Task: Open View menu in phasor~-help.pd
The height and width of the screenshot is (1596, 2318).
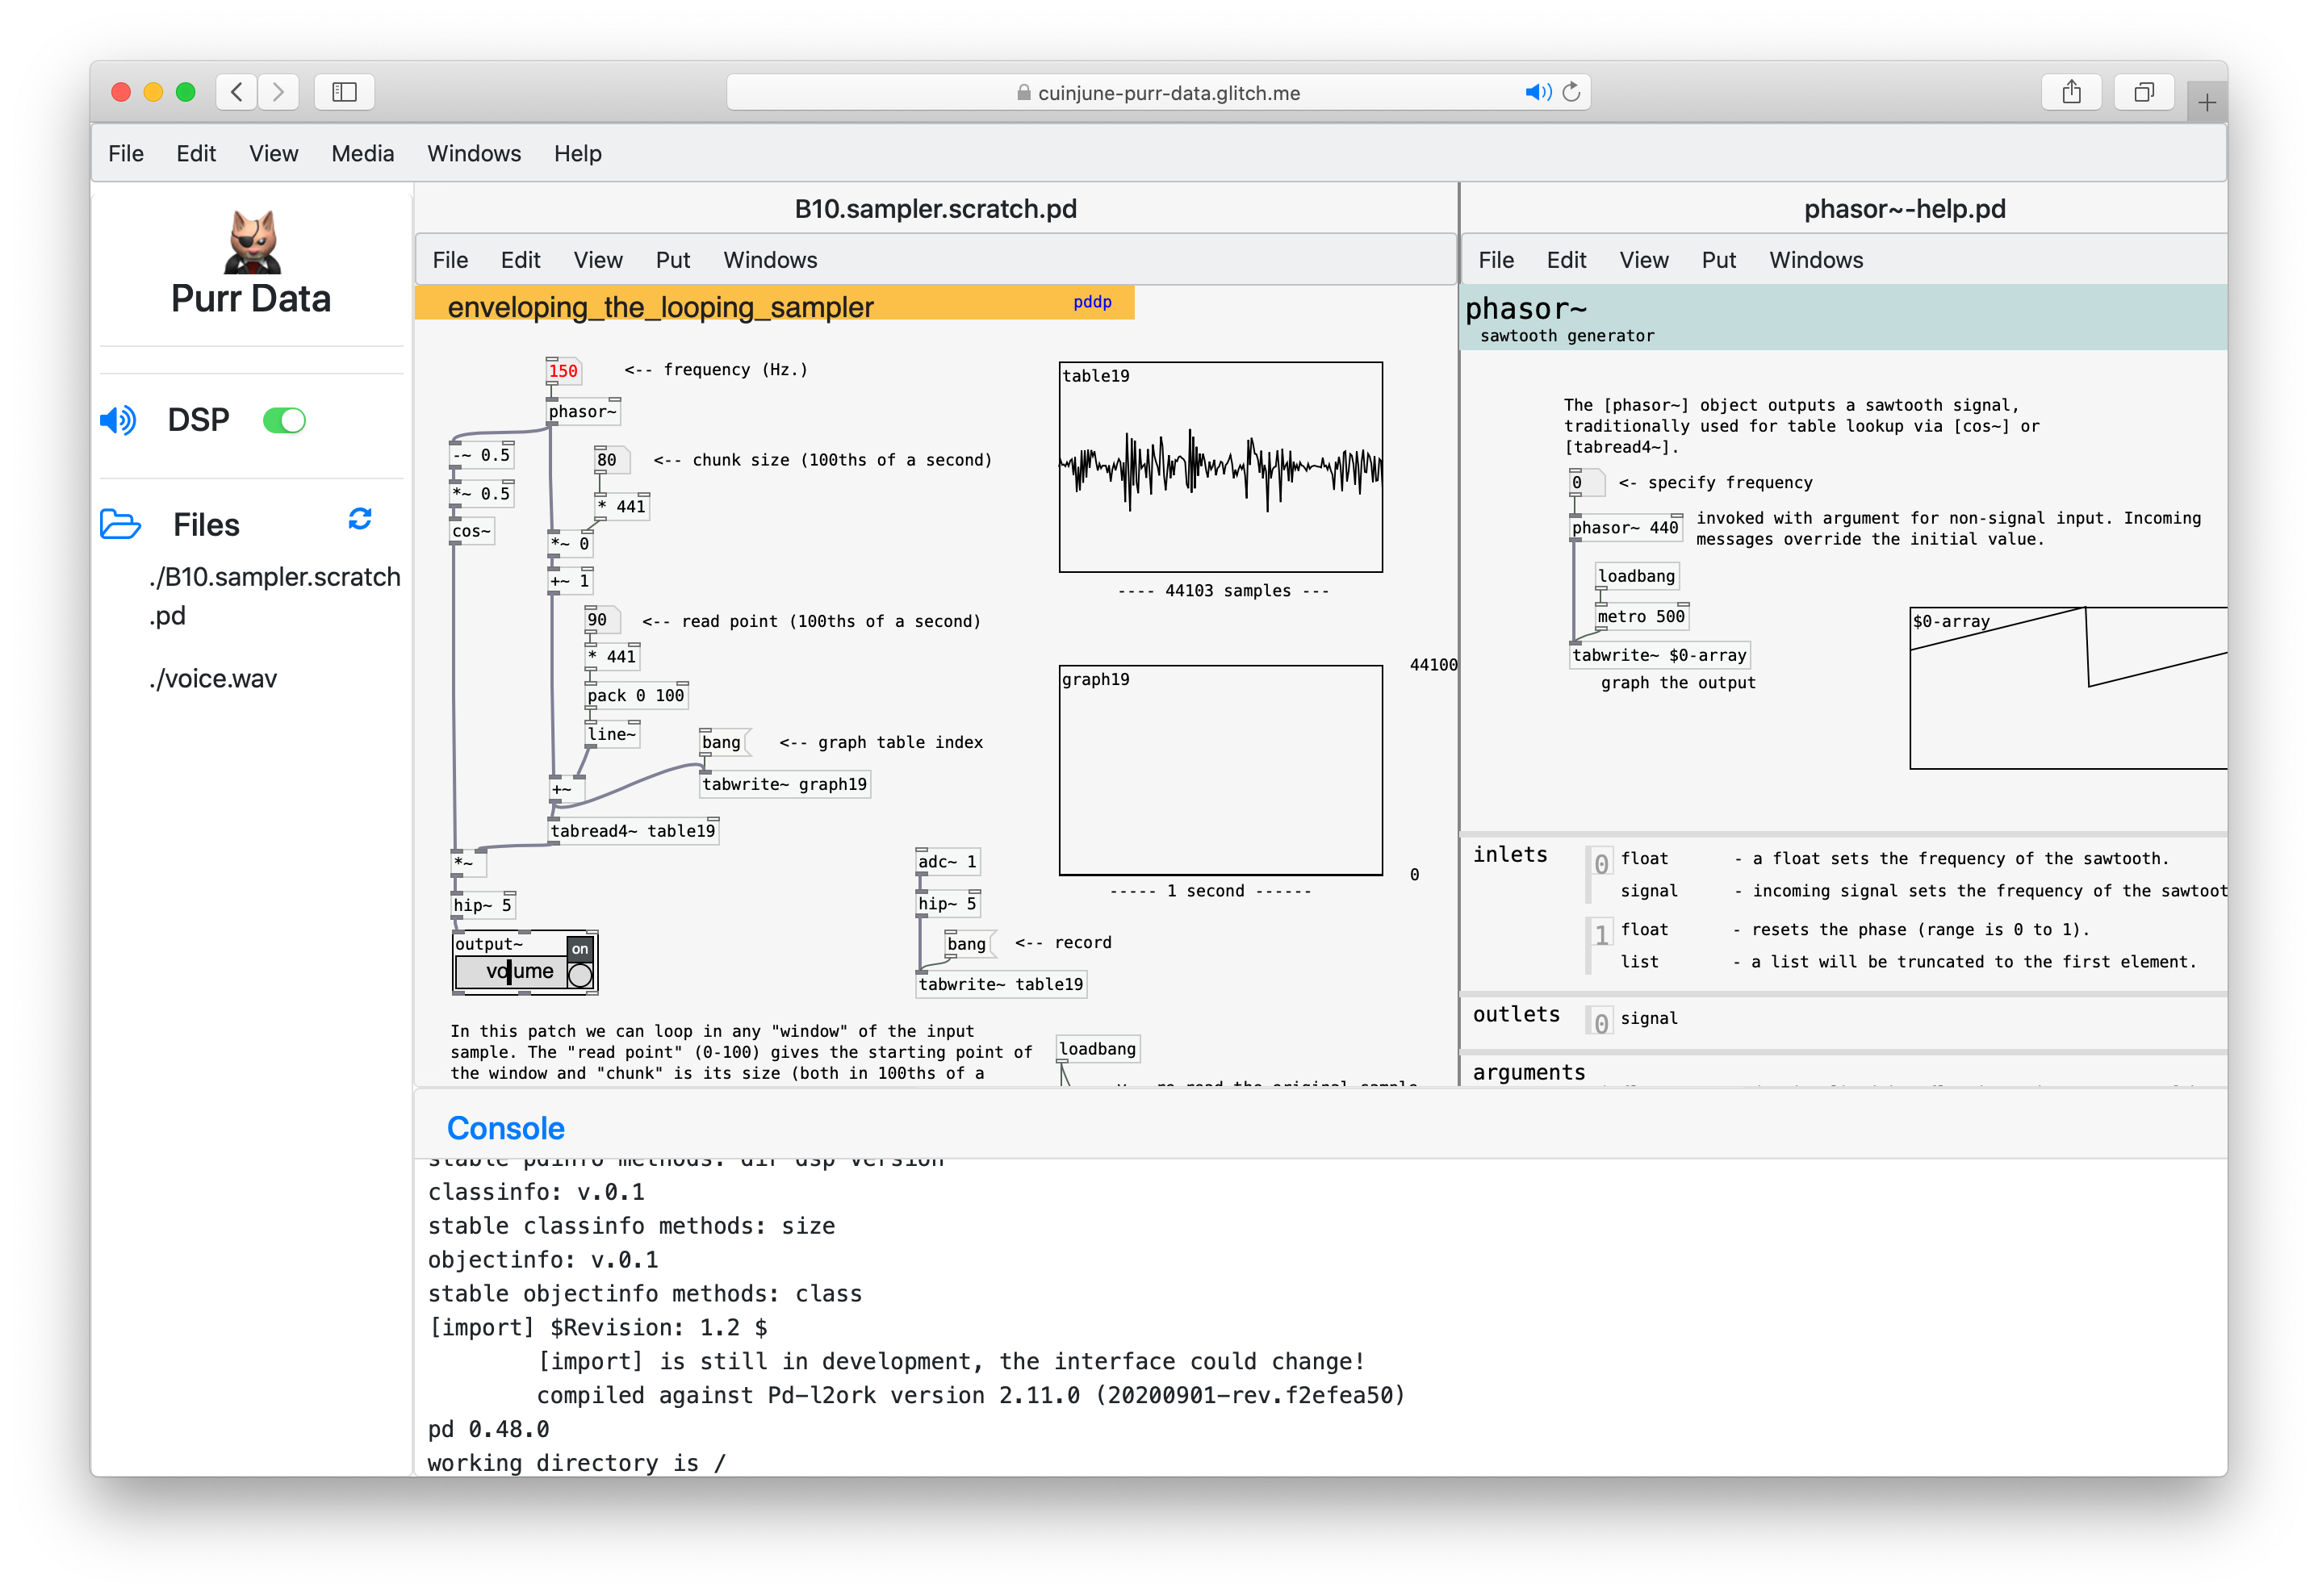Action: 1644,260
